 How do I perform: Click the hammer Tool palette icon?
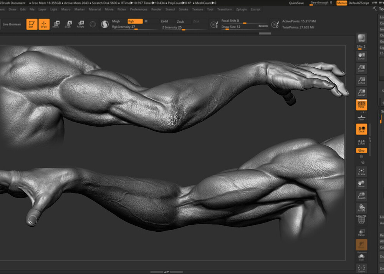pos(374,9)
